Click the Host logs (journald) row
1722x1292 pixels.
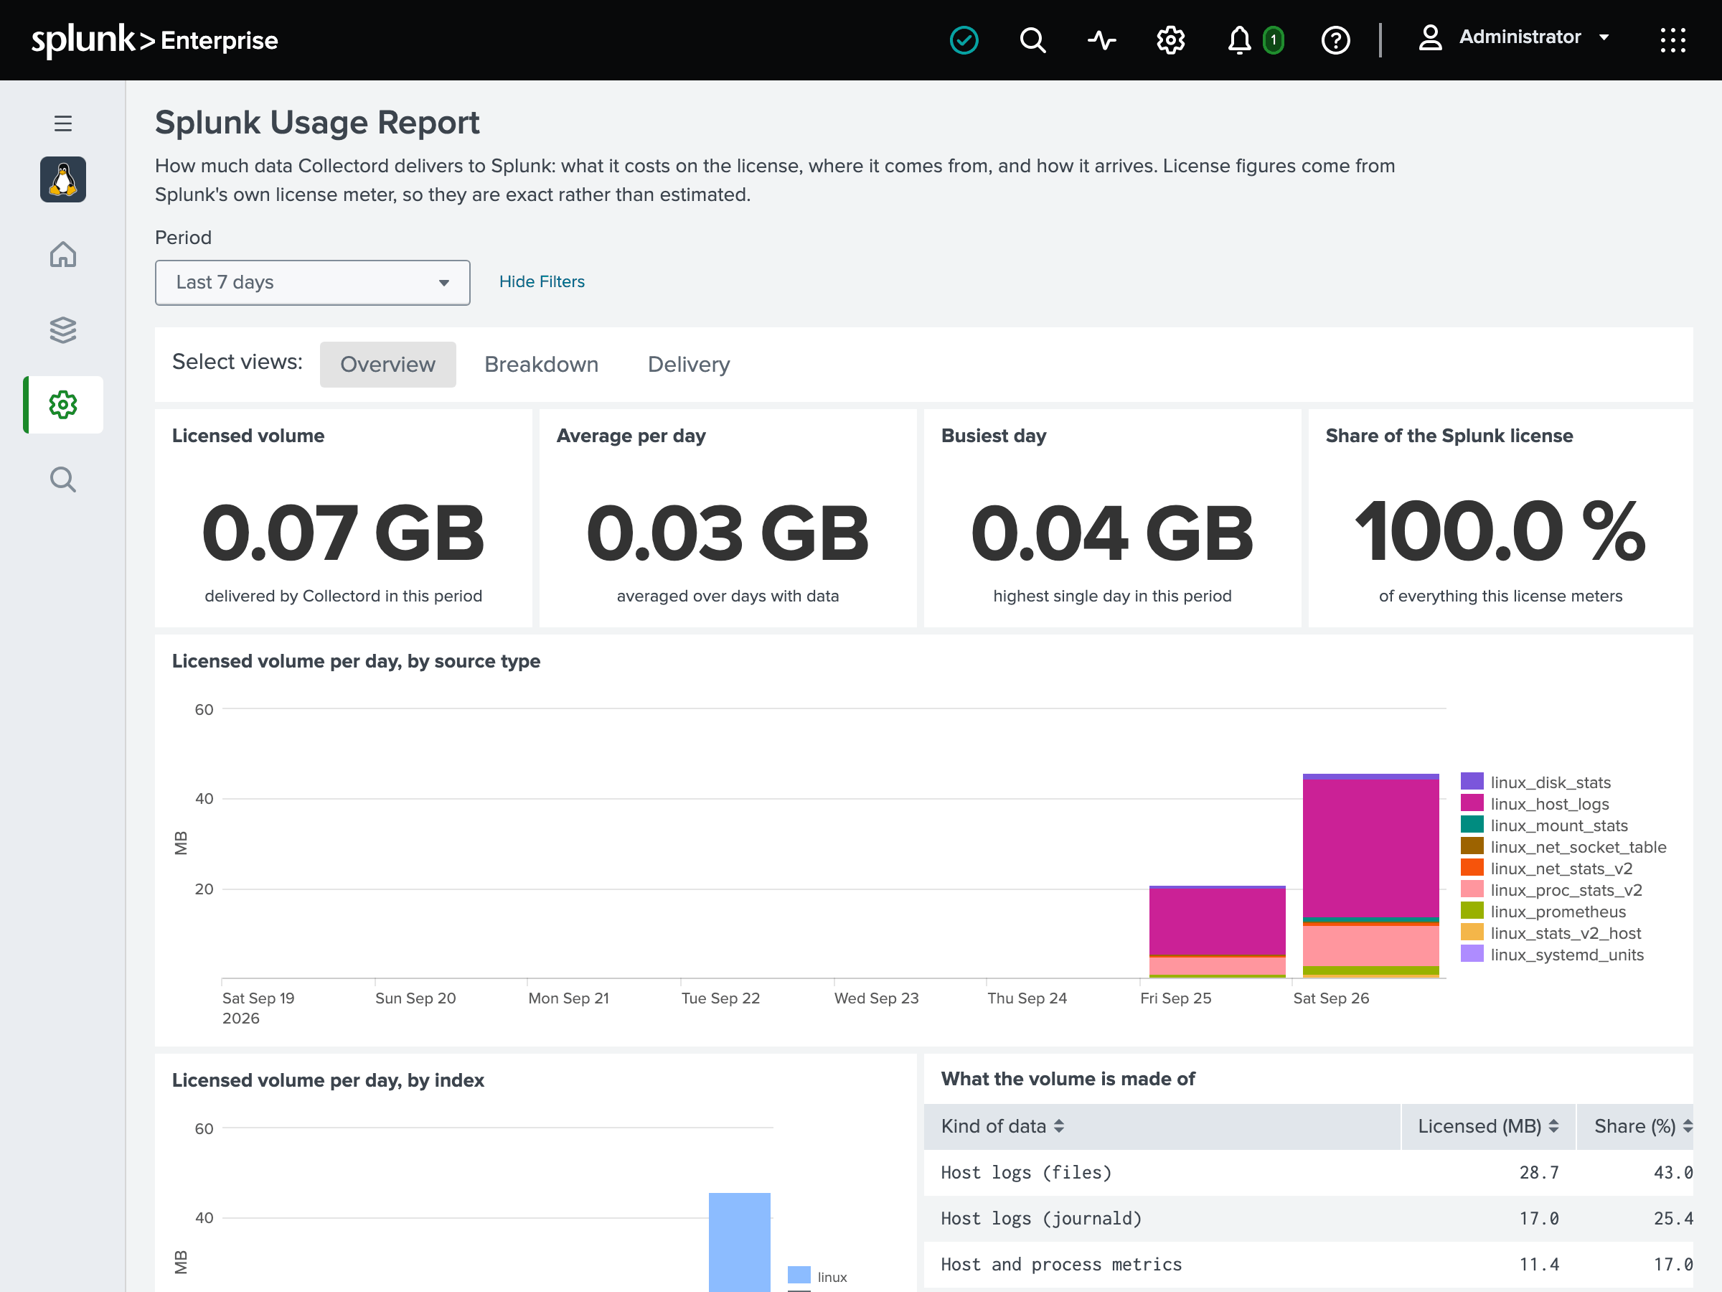pyautogui.click(x=1308, y=1218)
